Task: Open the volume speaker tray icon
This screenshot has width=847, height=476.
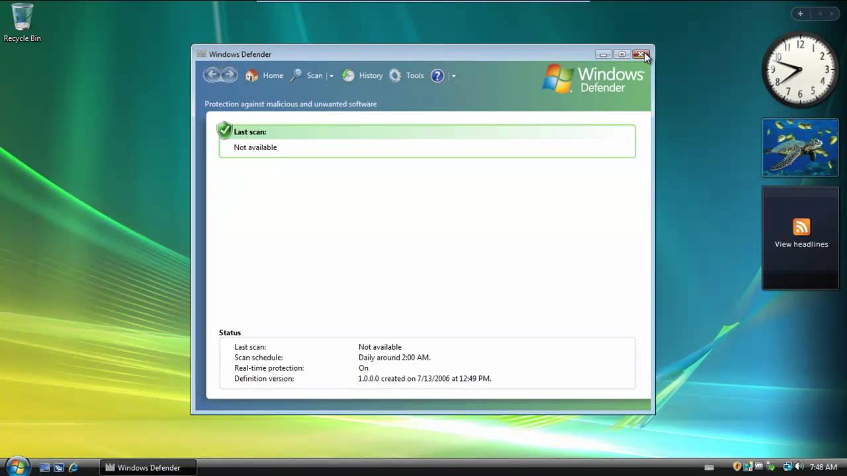Action: [799, 467]
